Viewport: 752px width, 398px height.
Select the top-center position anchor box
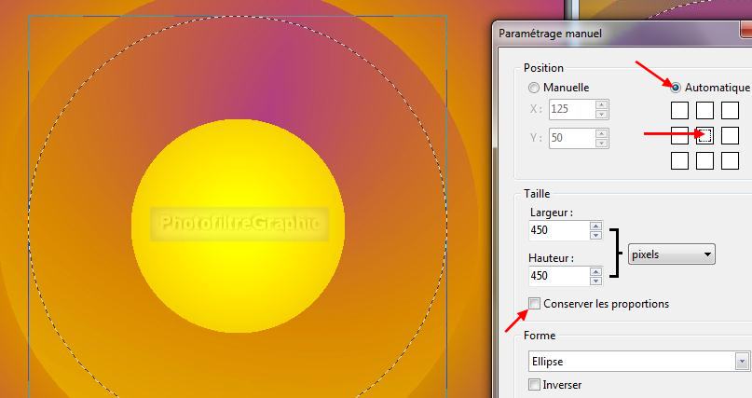[x=704, y=111]
